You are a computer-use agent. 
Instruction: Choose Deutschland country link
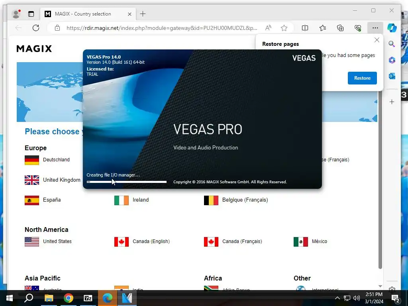click(x=56, y=160)
